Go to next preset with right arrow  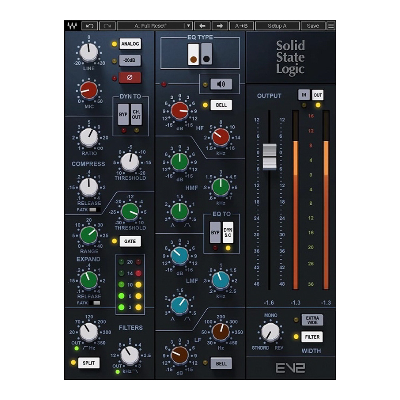[x=220, y=26]
